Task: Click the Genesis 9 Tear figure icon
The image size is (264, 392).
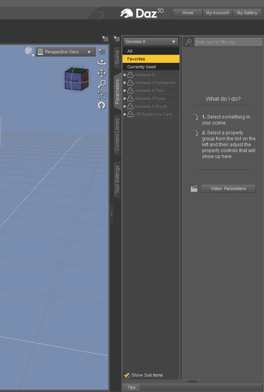Action: 130,90
